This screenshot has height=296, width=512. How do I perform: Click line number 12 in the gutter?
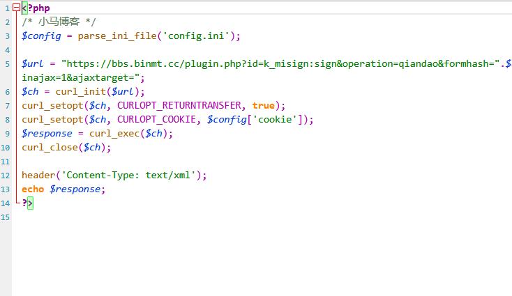[x=6, y=176]
